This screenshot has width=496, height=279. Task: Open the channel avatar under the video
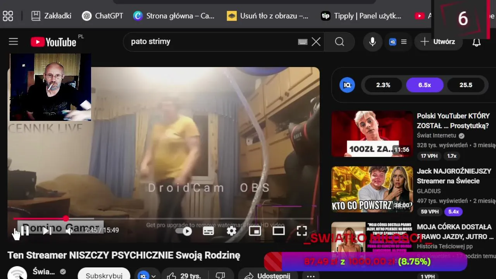17,273
